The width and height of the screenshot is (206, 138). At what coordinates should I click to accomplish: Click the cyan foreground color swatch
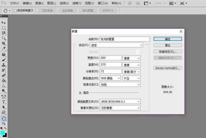(x=3, y=132)
